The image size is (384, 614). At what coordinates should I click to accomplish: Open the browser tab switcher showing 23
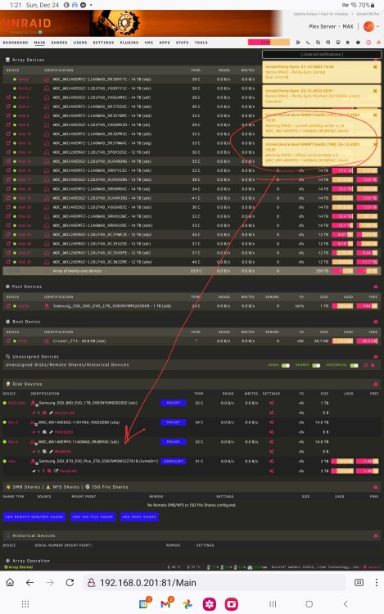tap(359, 583)
